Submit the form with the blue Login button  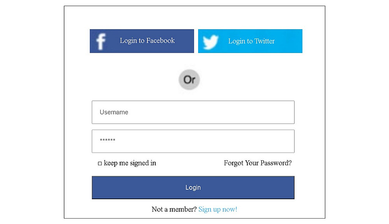pyautogui.click(x=193, y=188)
